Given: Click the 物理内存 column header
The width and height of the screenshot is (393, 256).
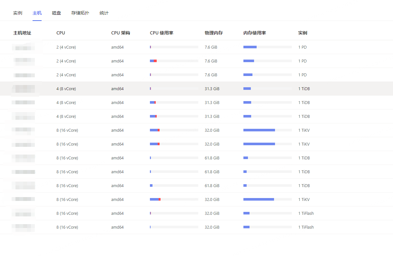Looking at the screenshot, I should (214, 33).
